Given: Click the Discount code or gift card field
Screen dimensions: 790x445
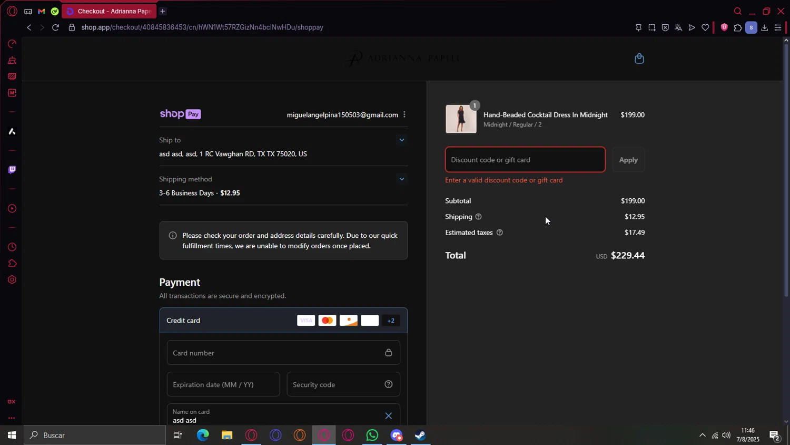Looking at the screenshot, I should point(525,160).
